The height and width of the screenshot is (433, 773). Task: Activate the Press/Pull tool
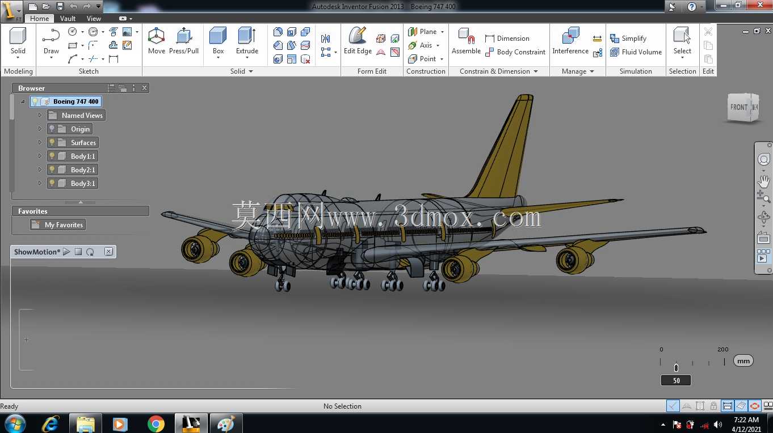[x=184, y=41]
